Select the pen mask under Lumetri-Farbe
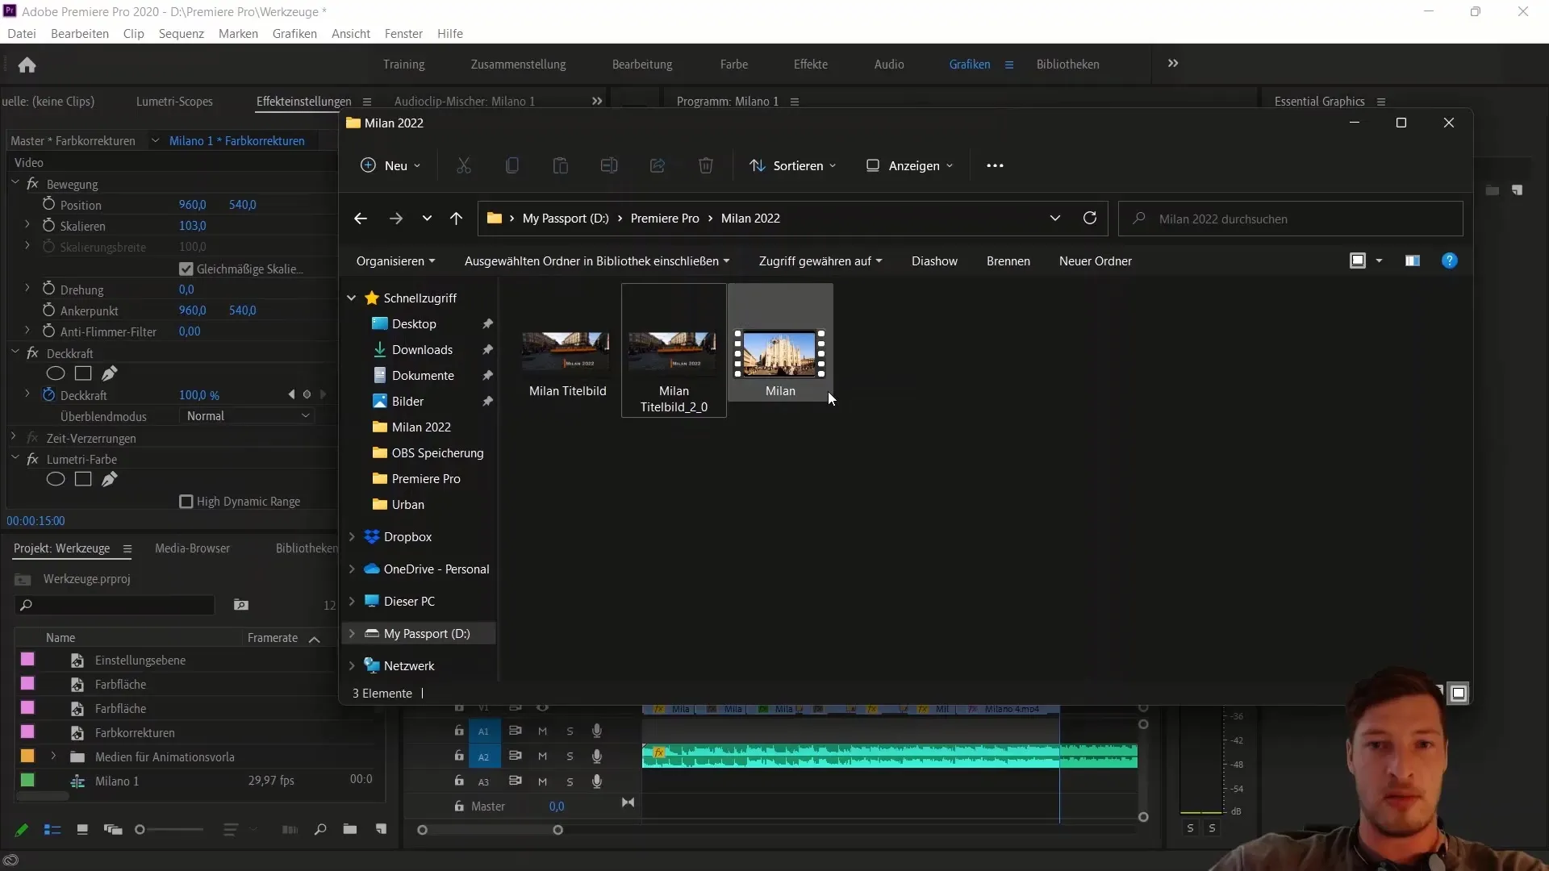The image size is (1549, 871). [x=110, y=479]
